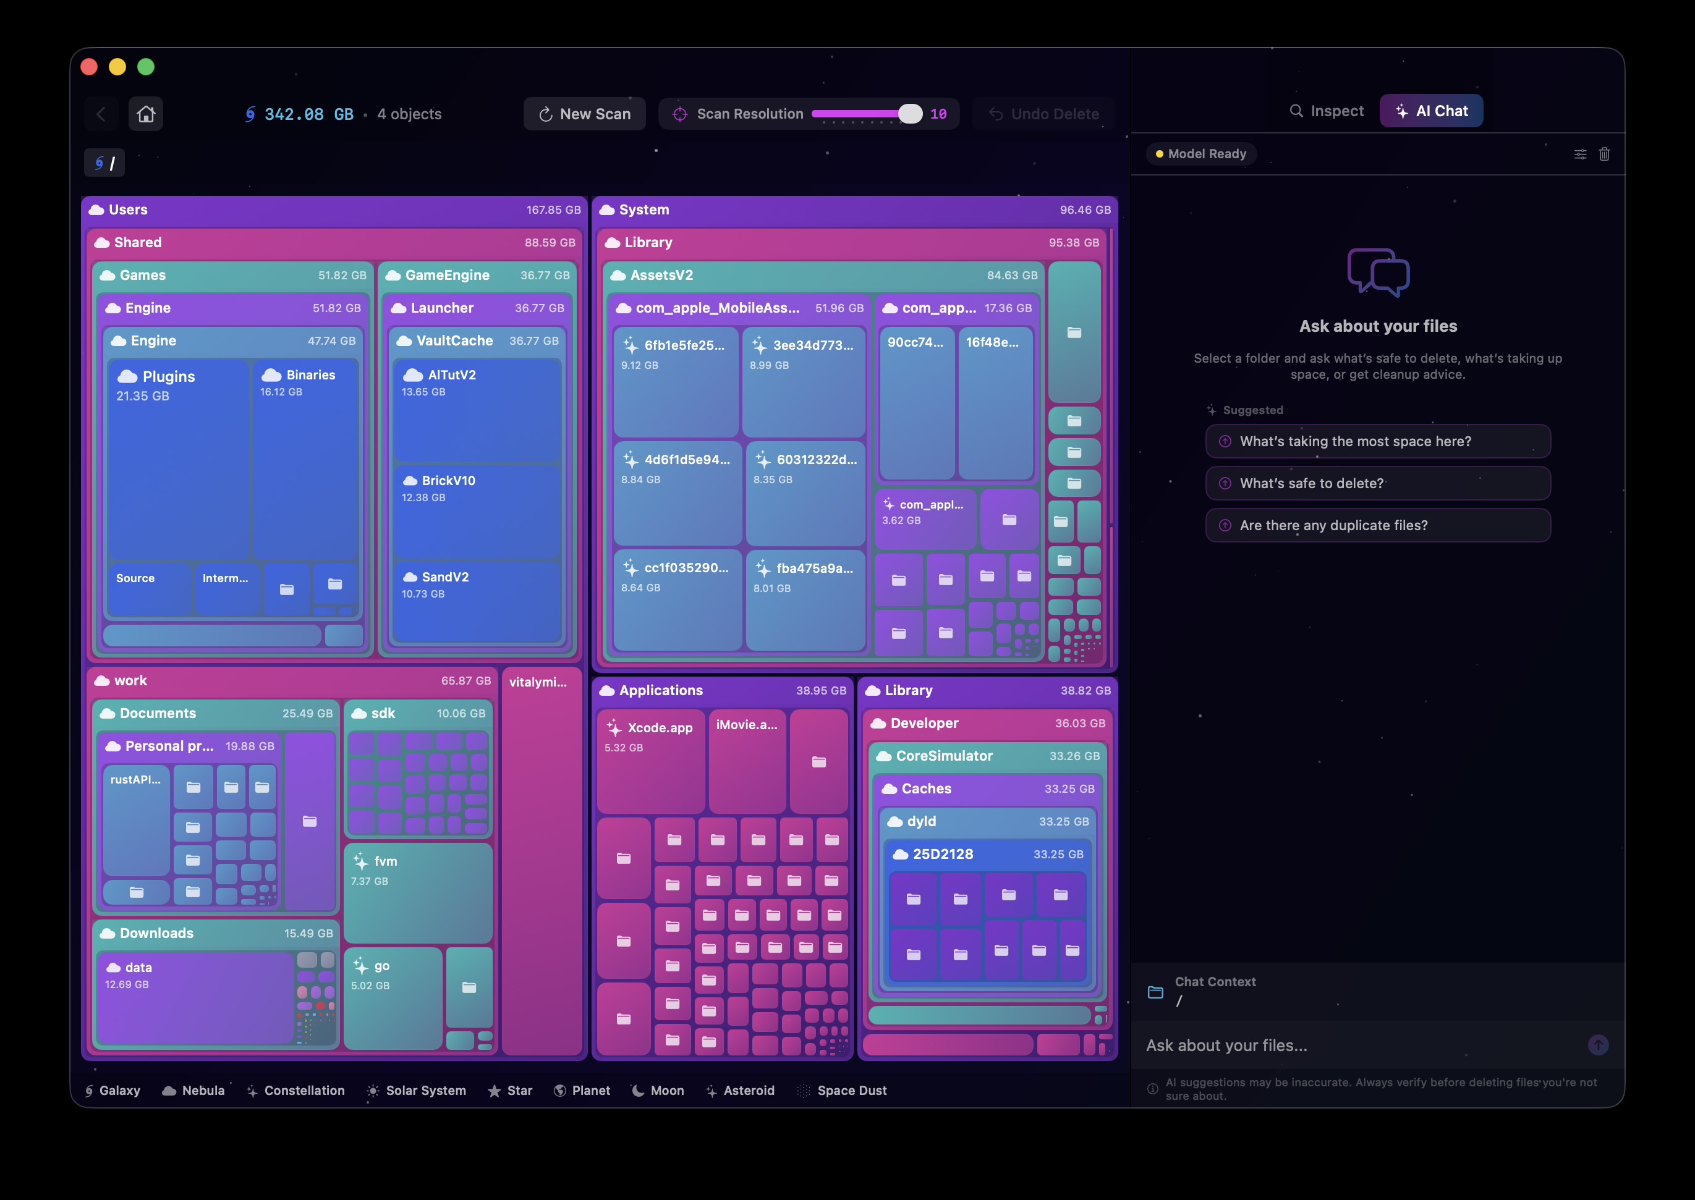Click the folder icon next to Chat Context
This screenshot has height=1200, width=1695.
1157,992
